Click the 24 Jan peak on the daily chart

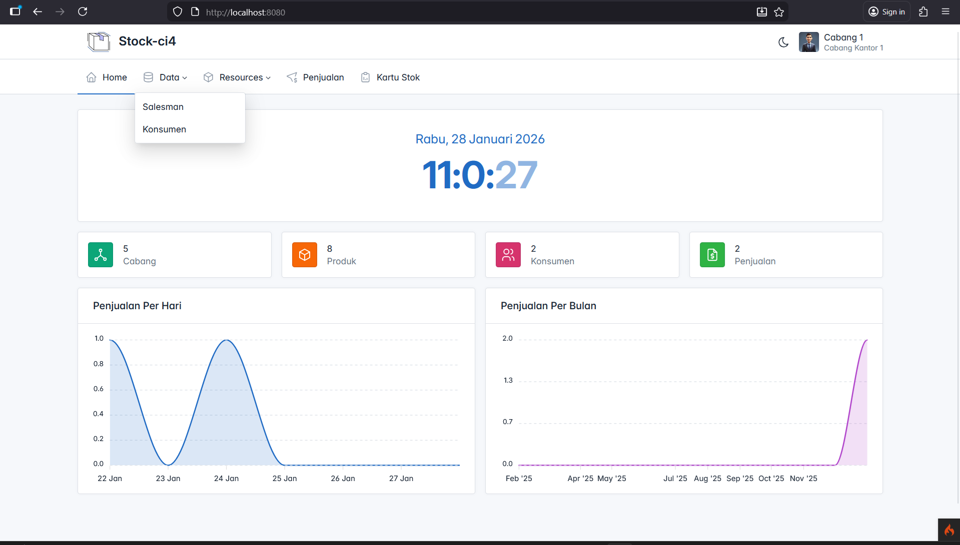click(x=227, y=340)
